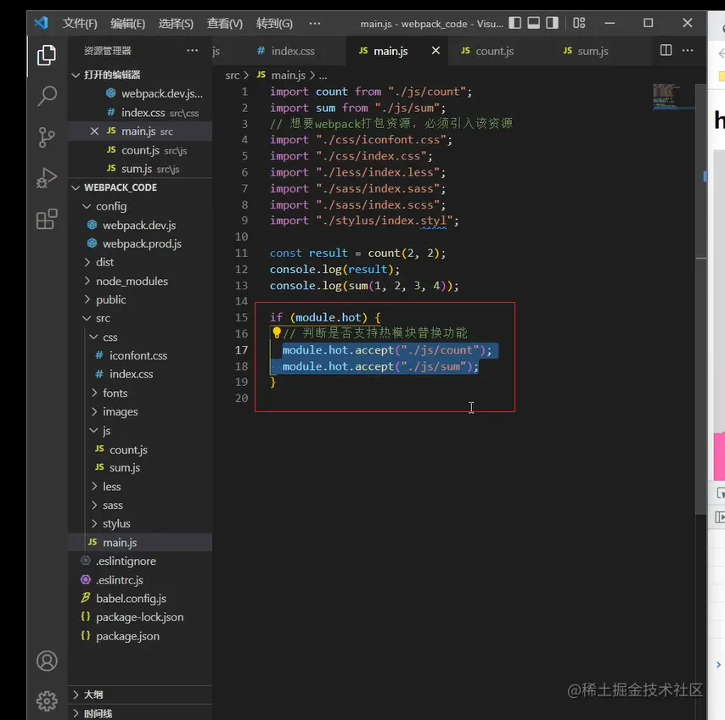725x720 pixels.
Task: Select webpack.dev.js in open editors list
Action: pos(139,94)
